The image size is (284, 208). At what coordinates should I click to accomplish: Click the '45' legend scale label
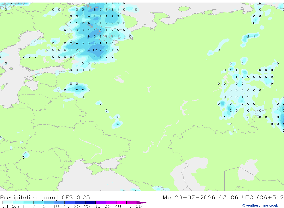[128, 206]
